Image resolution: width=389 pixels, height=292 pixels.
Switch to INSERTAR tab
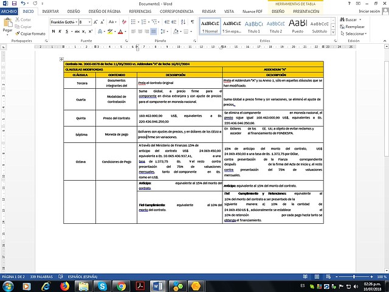coord(50,11)
